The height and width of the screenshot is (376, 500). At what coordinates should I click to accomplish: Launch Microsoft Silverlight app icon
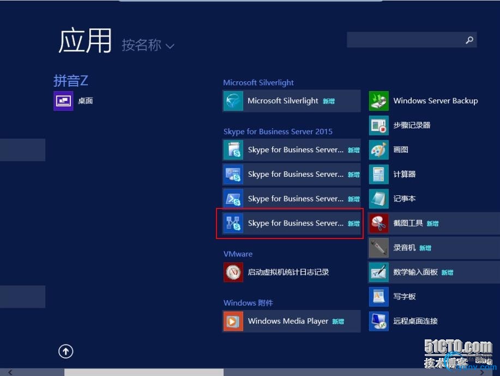click(233, 101)
